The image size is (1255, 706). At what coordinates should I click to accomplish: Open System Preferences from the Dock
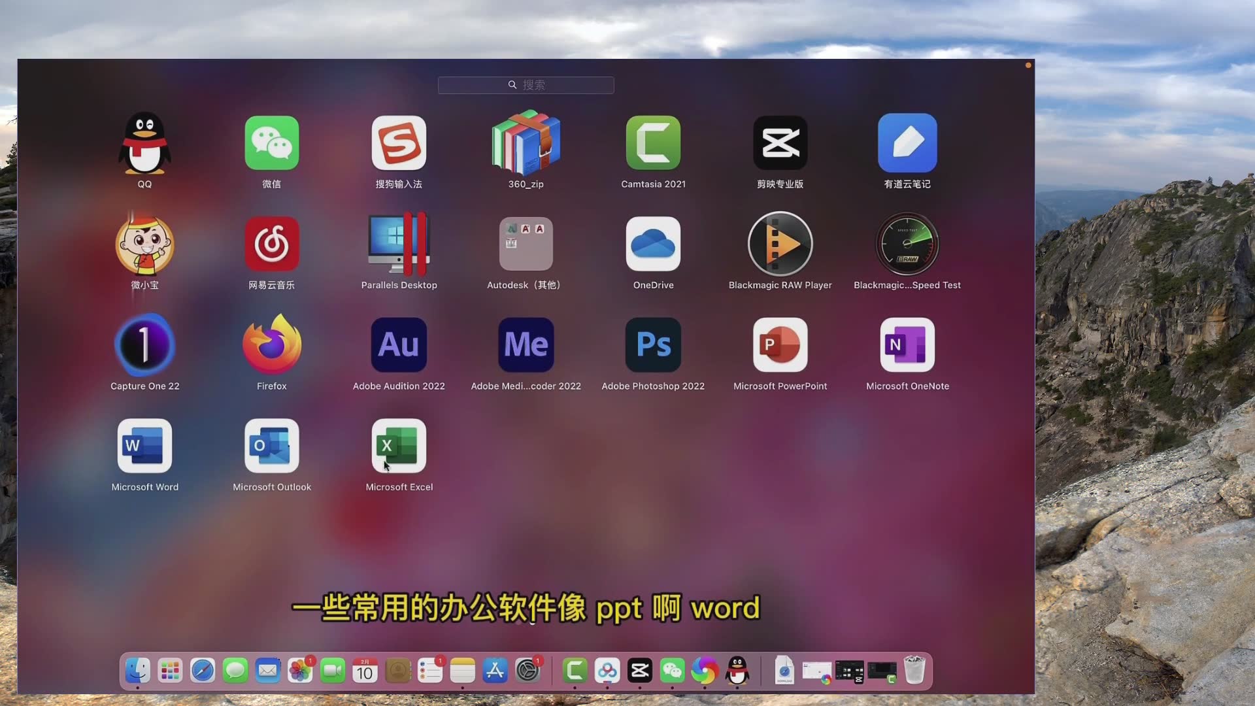coord(528,671)
